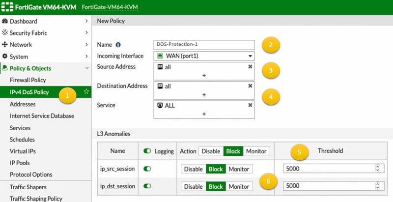Screen dimensions: 393x202
Task: Click the Network cross-arrows icon
Action: [x=5, y=45]
